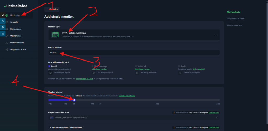The height and width of the screenshot is (131, 268).
Task: Click the Team members person icon
Action: (7, 43)
